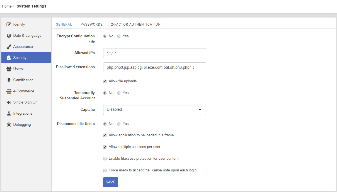Click the Gamification trophy icon

pos(9,80)
